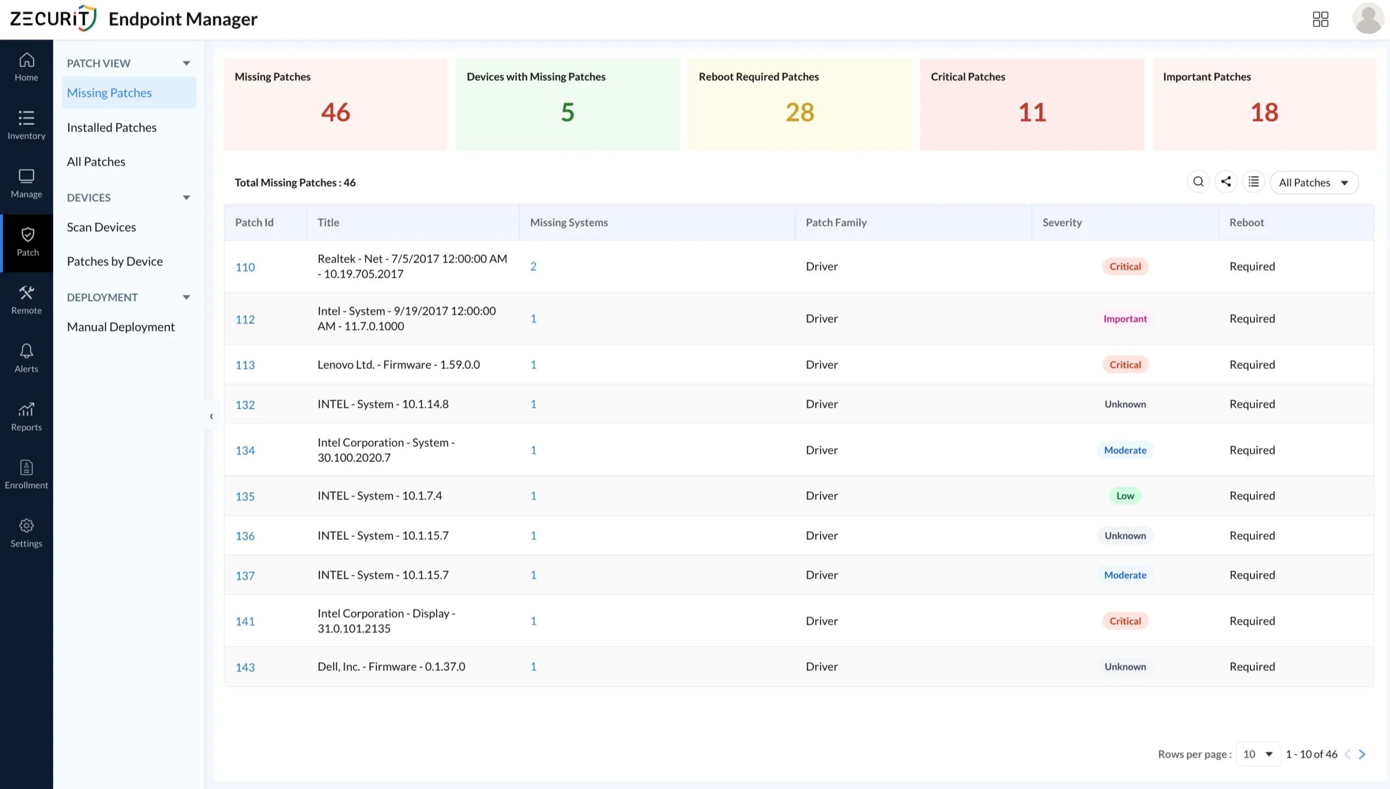Open patch ID 134 link

[245, 450]
